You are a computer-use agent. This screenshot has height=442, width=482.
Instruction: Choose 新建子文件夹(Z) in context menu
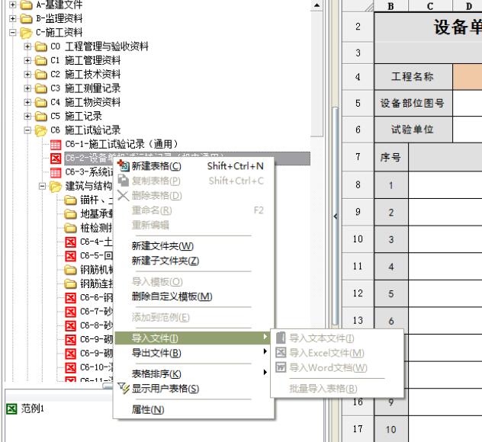[194, 261]
